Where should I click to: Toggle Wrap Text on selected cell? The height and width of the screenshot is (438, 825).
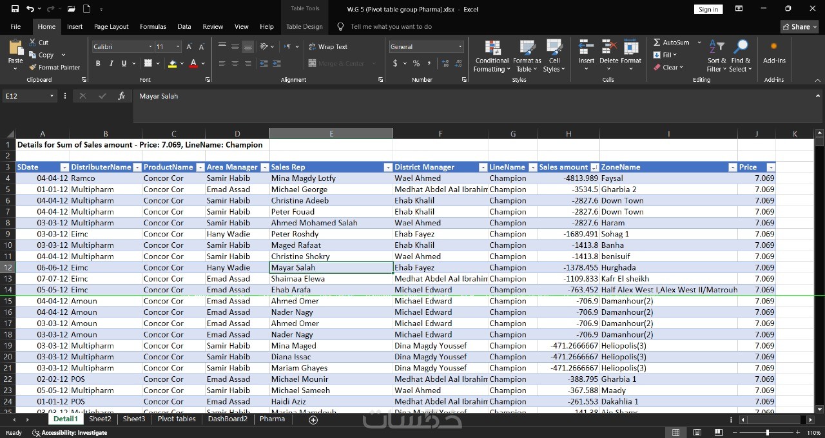(328, 46)
